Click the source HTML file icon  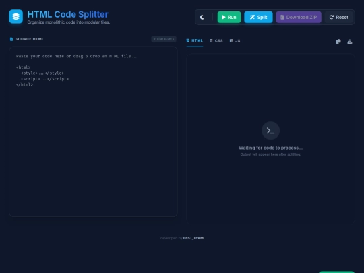tap(11, 39)
